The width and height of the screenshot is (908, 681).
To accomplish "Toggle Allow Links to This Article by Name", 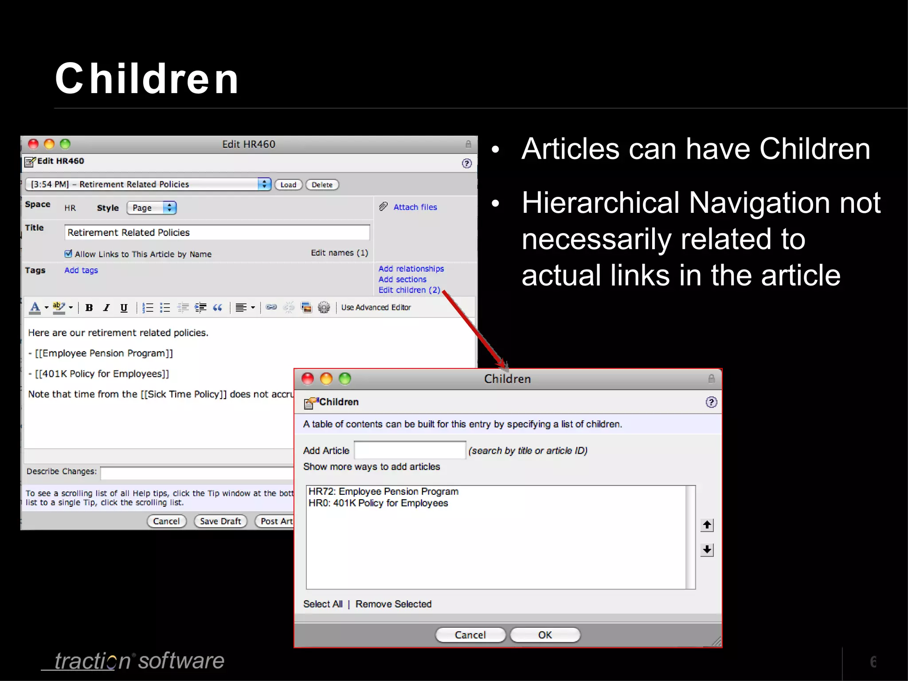I will (x=68, y=254).
